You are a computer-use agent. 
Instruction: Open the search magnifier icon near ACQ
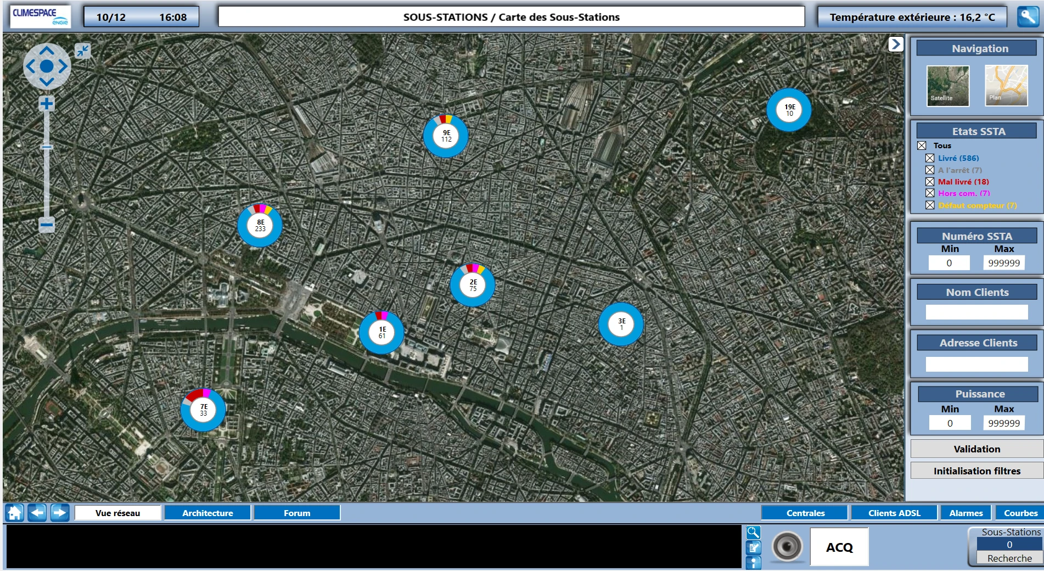[x=753, y=532]
